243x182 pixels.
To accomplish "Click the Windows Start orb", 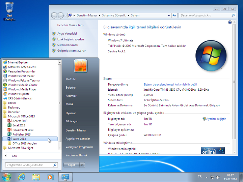I will 6,177.
